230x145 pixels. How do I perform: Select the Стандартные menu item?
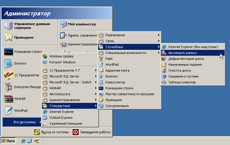point(70,106)
